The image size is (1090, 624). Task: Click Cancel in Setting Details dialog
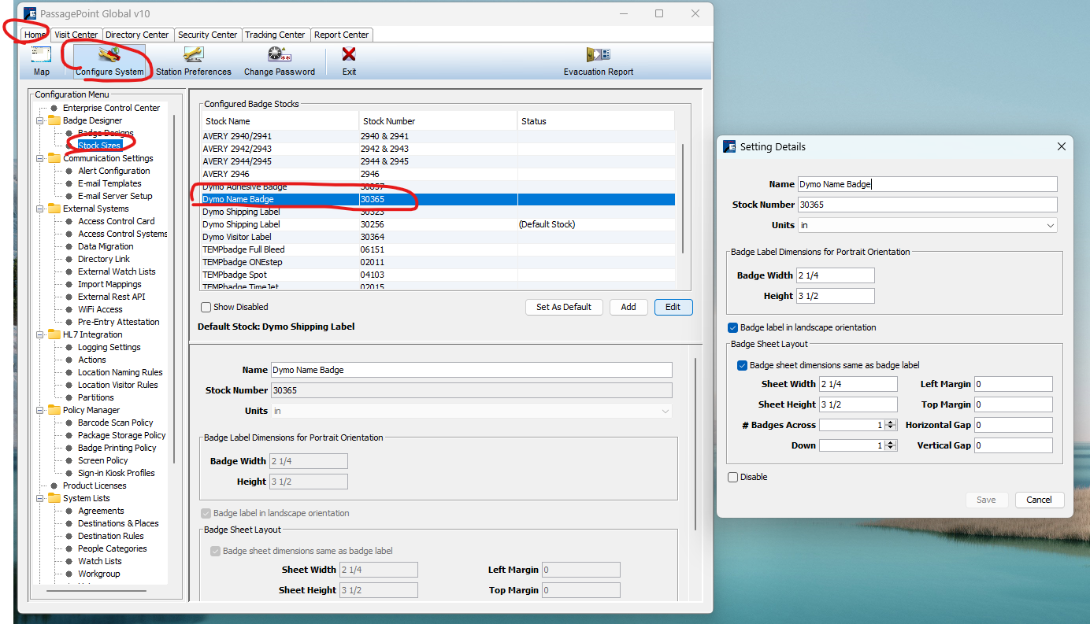click(x=1040, y=500)
